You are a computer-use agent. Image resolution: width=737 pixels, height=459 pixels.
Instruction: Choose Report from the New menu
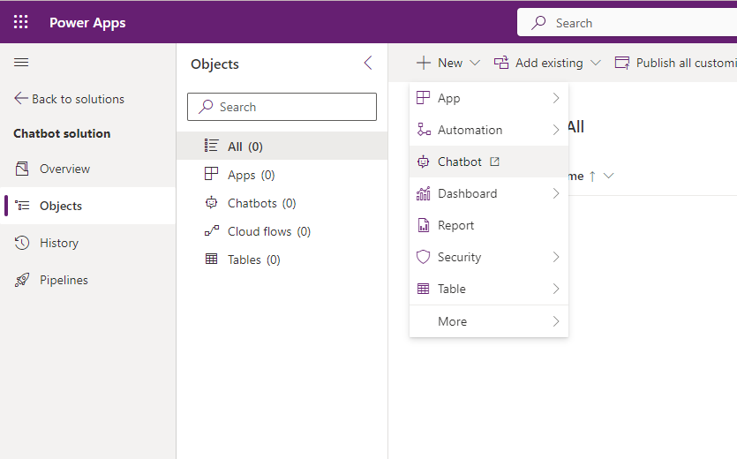tap(489, 225)
